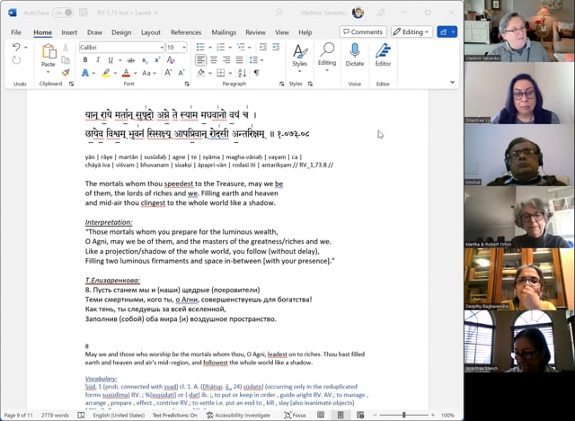Select the Format Painter brush
Image resolution: width=575 pixels, height=421 pixels.
pyautogui.click(x=66, y=72)
